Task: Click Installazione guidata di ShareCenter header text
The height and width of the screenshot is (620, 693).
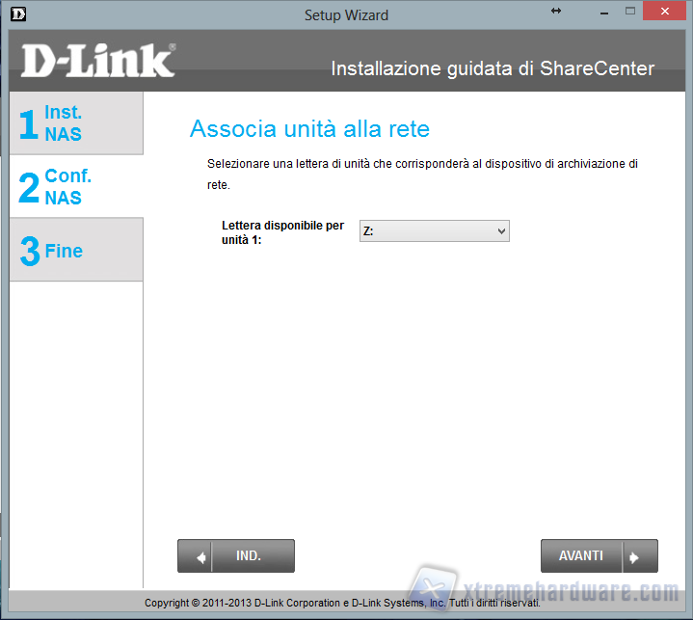Action: (493, 68)
